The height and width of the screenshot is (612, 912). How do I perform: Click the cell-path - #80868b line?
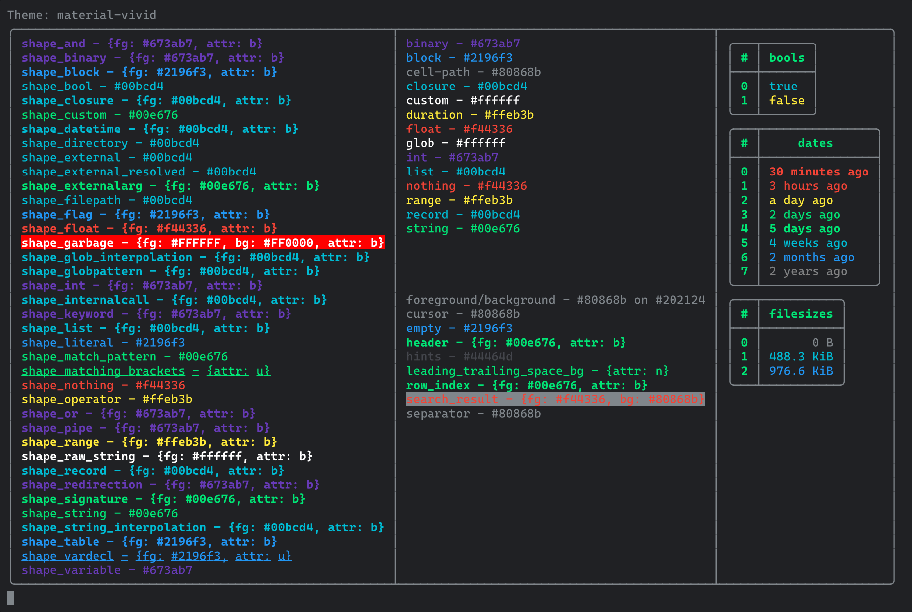click(474, 72)
